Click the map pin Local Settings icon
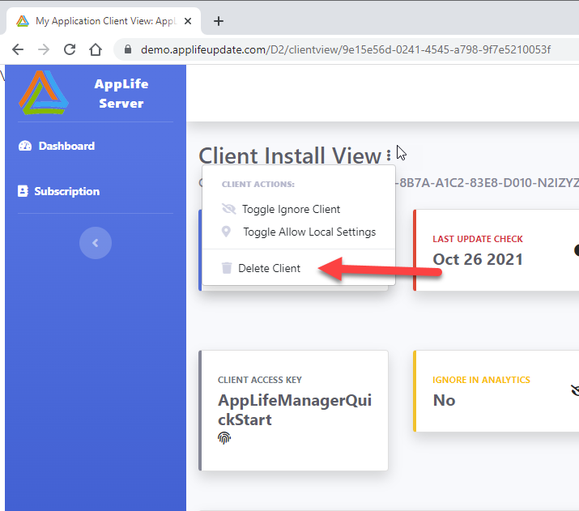Screen dimensions: 579x511 (x=226, y=232)
